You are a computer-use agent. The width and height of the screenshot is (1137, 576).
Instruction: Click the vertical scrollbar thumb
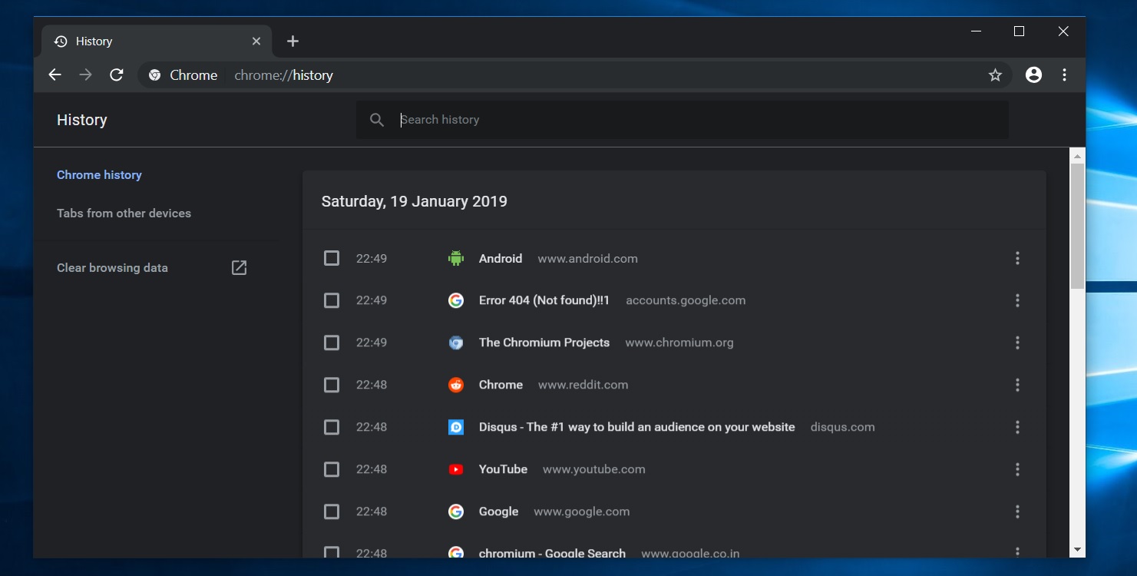tap(1078, 226)
